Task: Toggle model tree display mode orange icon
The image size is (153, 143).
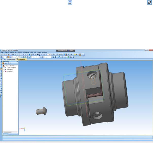Action: coord(3,63)
